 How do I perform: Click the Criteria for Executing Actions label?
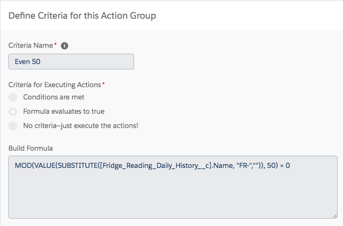tap(55, 85)
